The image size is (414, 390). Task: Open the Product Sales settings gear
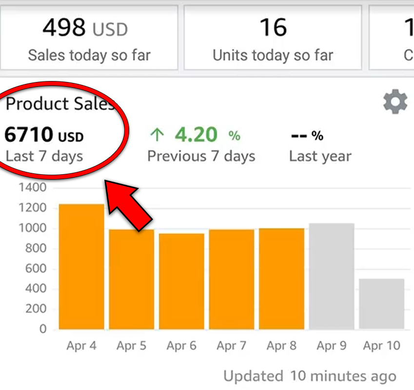(x=394, y=103)
